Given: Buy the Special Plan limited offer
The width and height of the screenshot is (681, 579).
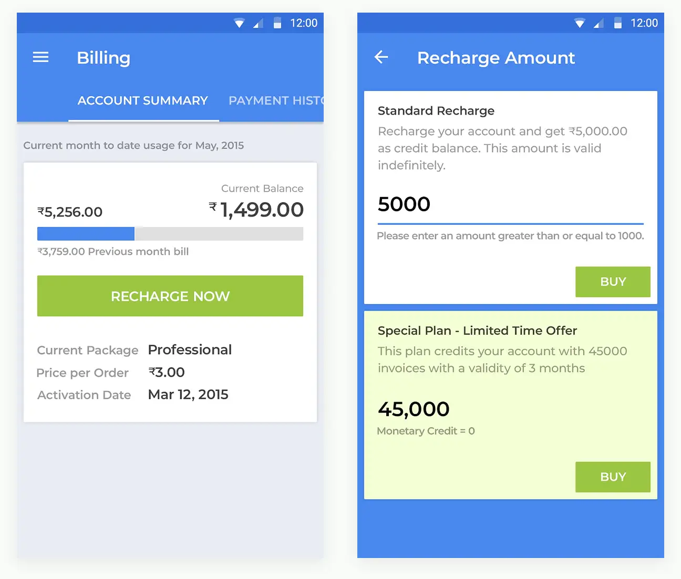Looking at the screenshot, I should (613, 477).
